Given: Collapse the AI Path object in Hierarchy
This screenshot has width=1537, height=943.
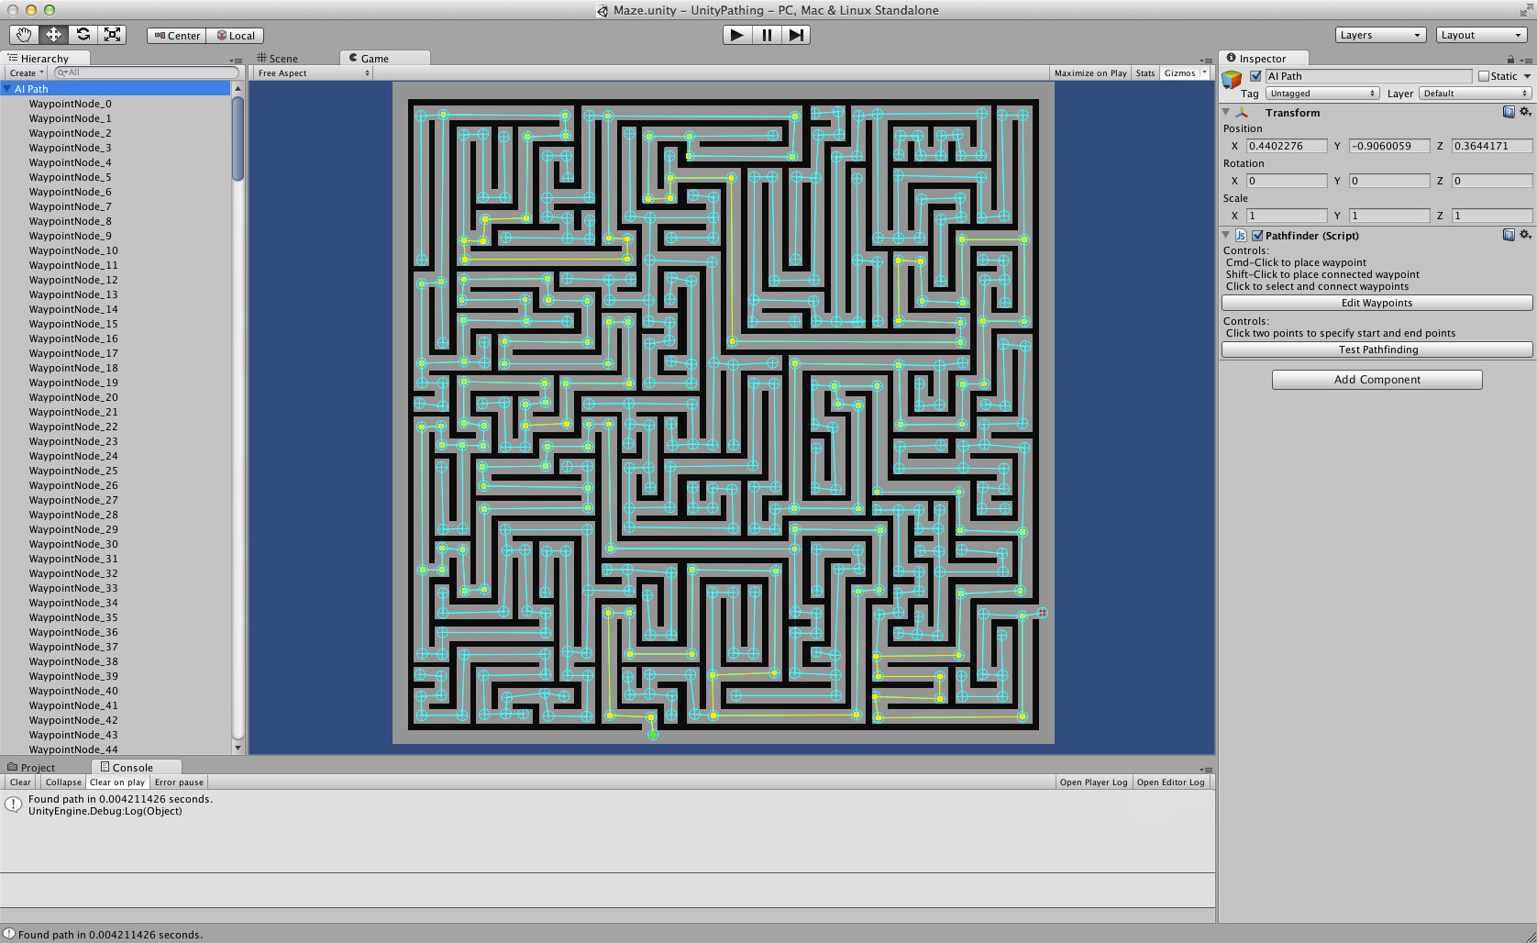Looking at the screenshot, I should (7, 89).
